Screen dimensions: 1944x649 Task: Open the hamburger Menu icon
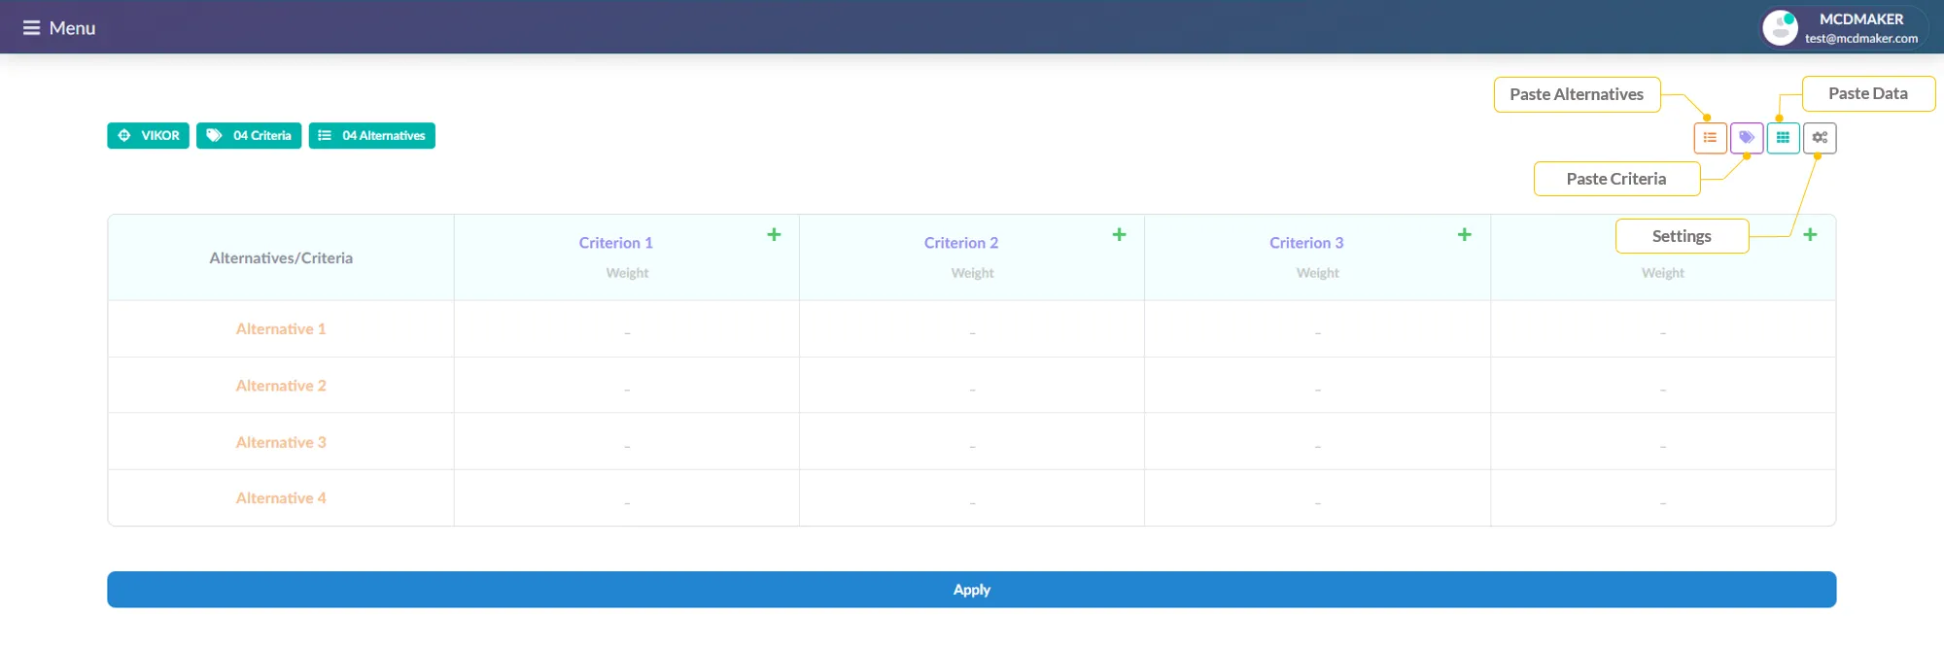pos(31,28)
